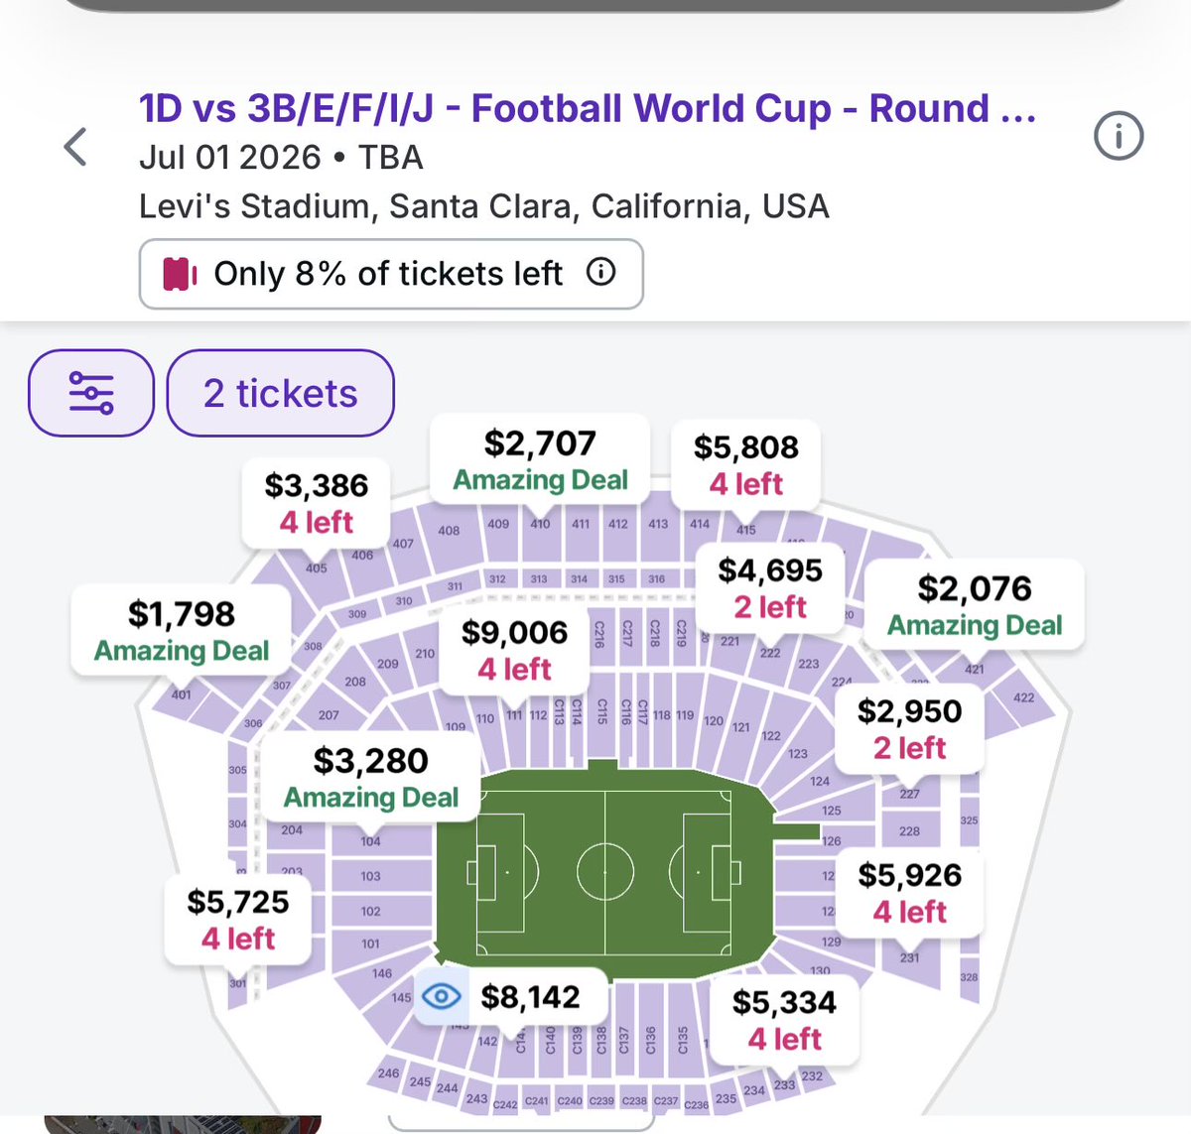Tap the back arrow icon

pyautogui.click(x=75, y=147)
